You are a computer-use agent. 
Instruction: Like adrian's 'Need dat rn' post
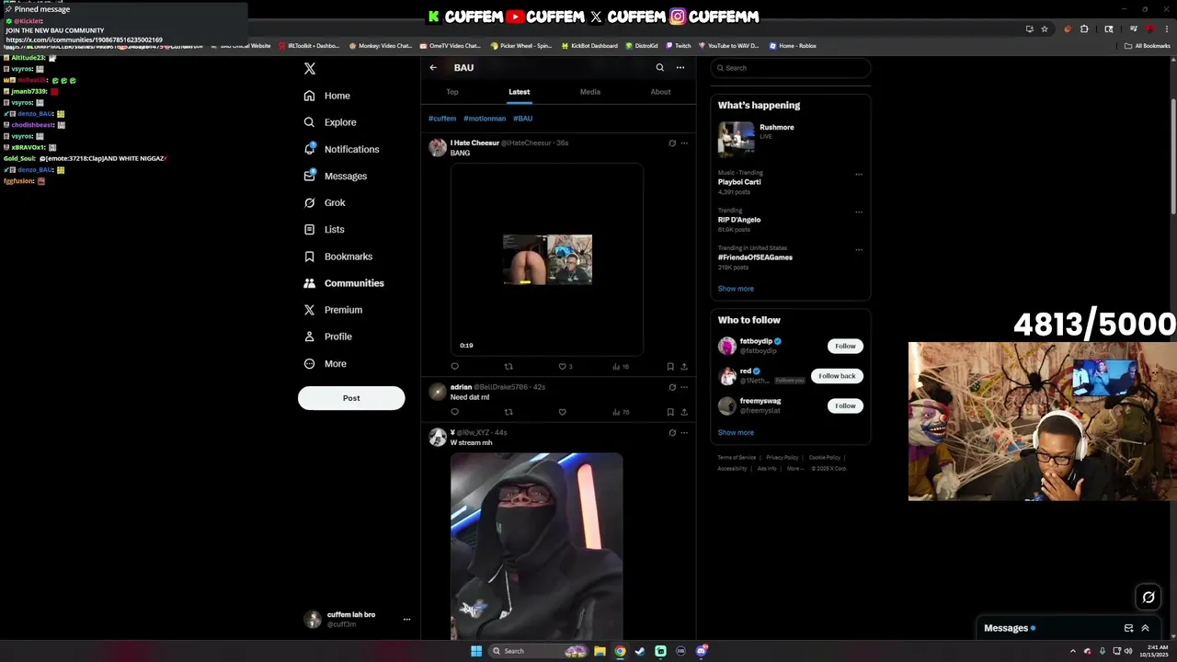pyautogui.click(x=563, y=412)
